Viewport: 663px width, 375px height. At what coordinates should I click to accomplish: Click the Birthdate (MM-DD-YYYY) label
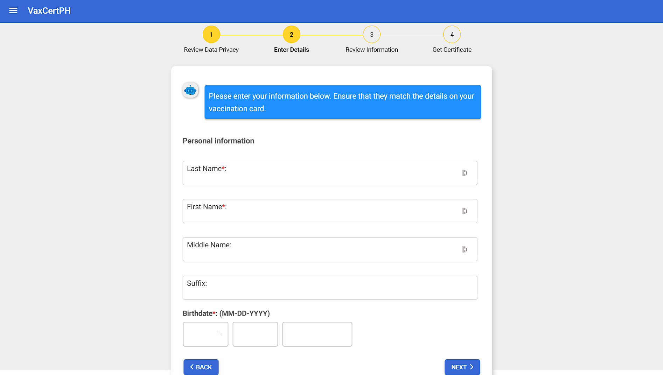tap(226, 313)
